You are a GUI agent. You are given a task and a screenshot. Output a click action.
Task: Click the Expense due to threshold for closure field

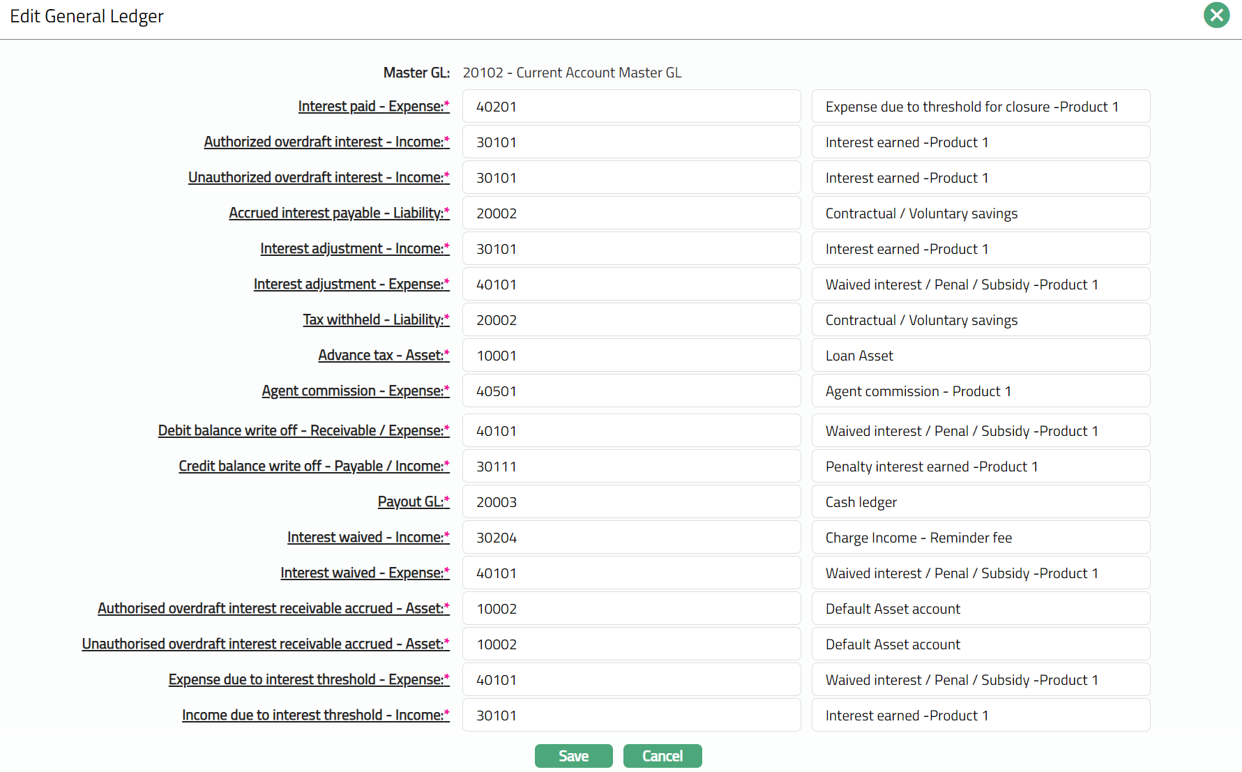pyautogui.click(x=980, y=107)
